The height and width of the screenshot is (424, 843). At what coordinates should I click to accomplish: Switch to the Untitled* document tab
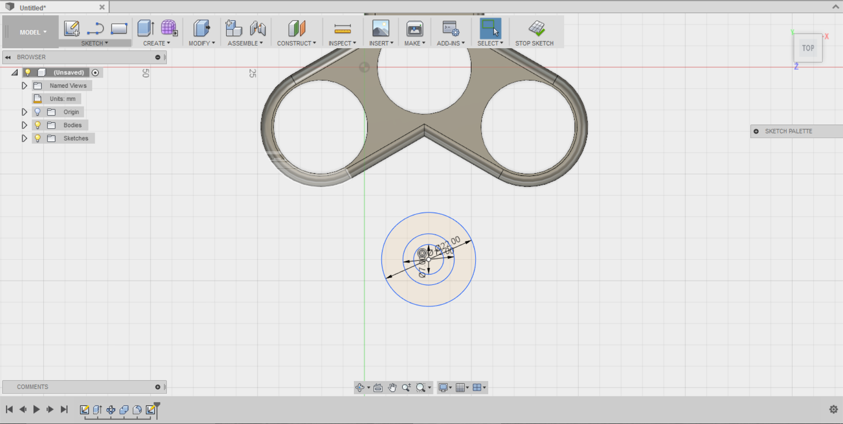point(33,7)
